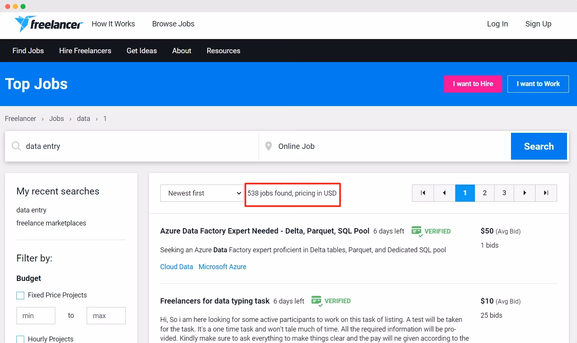This screenshot has height=343, width=577.
Task: Click the I want to Hire button
Action: click(x=473, y=84)
